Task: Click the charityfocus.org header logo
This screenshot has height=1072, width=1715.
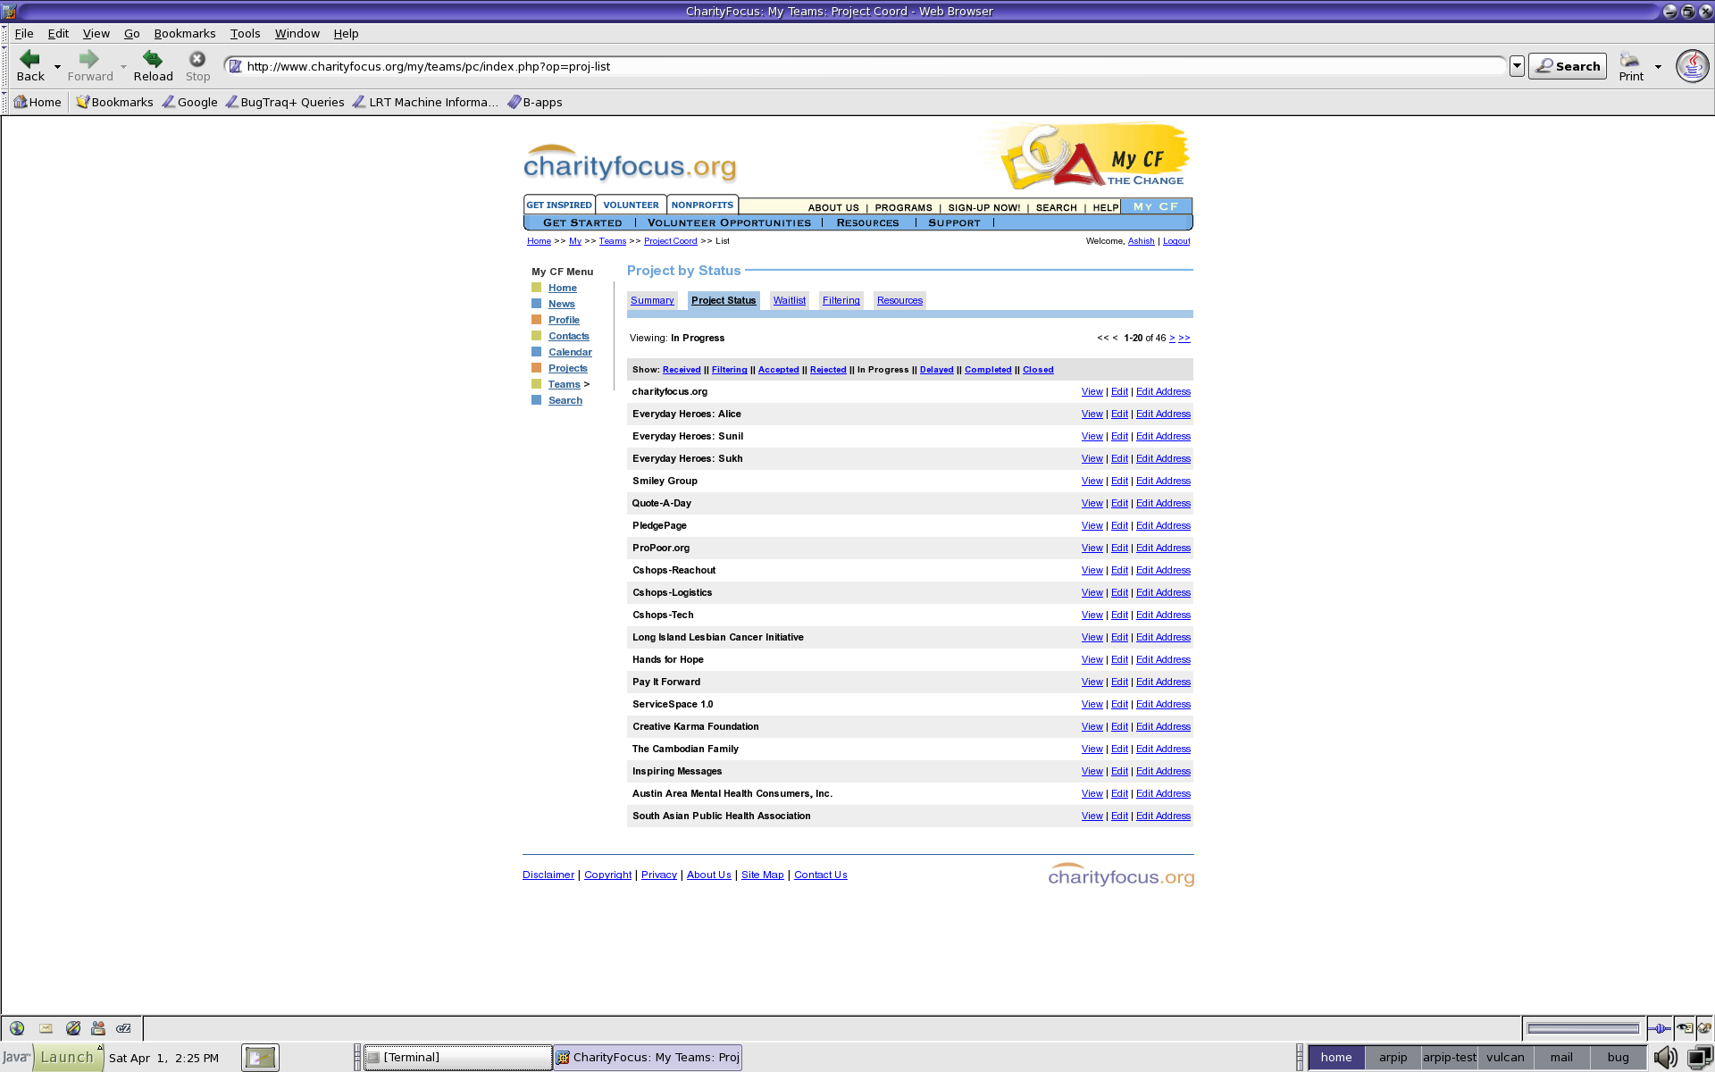Action: click(630, 163)
